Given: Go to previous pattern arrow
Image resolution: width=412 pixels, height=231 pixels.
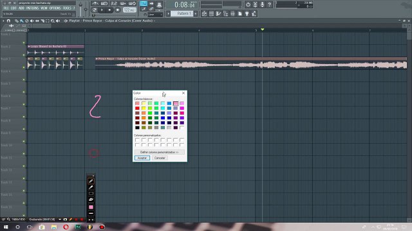Looking at the screenshot, I should coord(169,13).
